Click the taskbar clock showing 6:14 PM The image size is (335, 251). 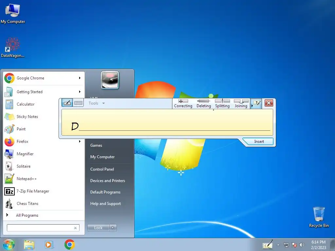(318, 245)
